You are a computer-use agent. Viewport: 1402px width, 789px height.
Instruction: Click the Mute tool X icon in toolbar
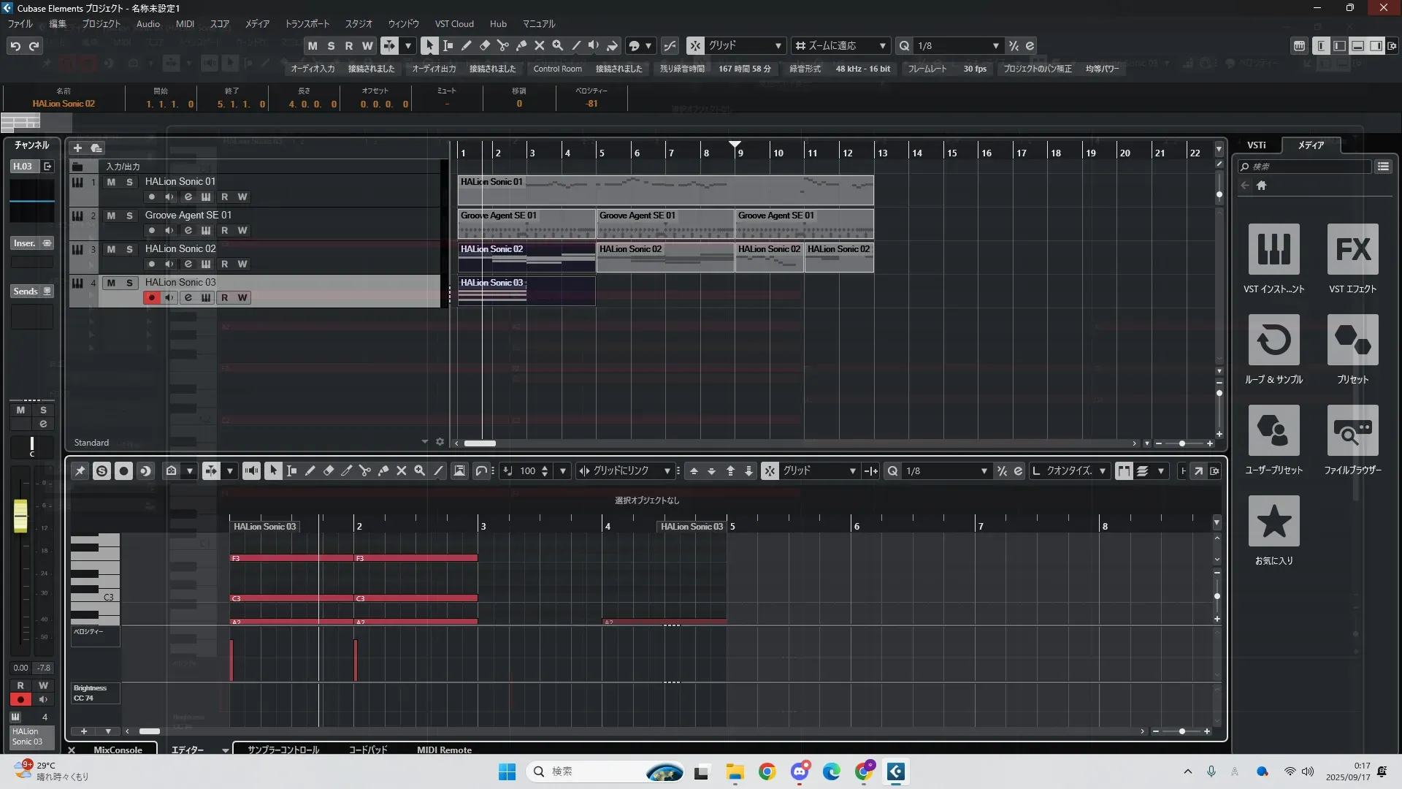[x=540, y=45]
